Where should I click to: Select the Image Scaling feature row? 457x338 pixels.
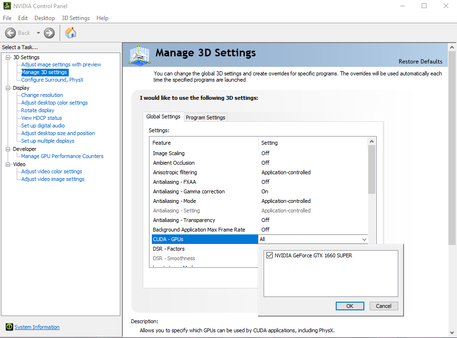click(259, 153)
